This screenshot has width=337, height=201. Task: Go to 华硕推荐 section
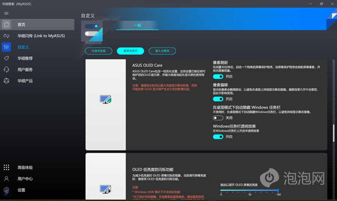point(37,58)
